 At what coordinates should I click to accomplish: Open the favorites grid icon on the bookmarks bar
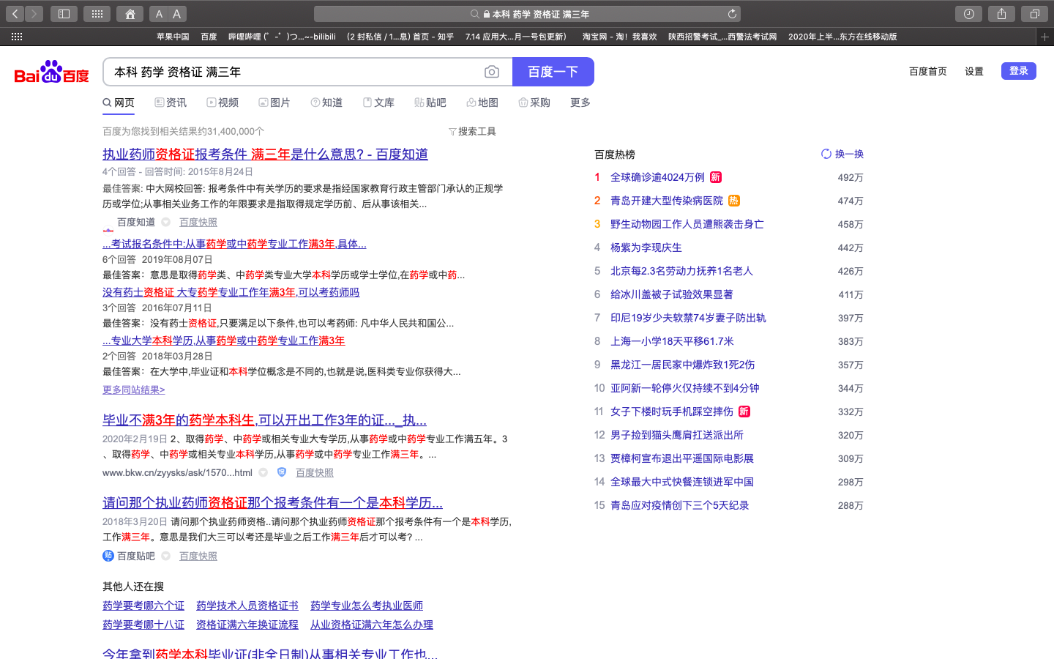(x=17, y=37)
